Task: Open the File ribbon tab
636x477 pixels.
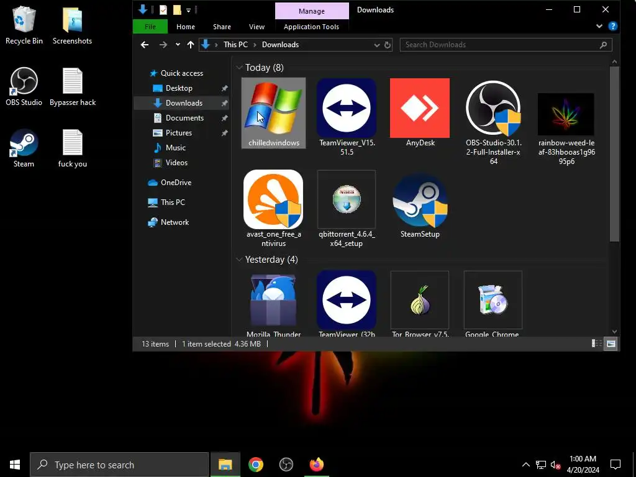Action: click(150, 27)
